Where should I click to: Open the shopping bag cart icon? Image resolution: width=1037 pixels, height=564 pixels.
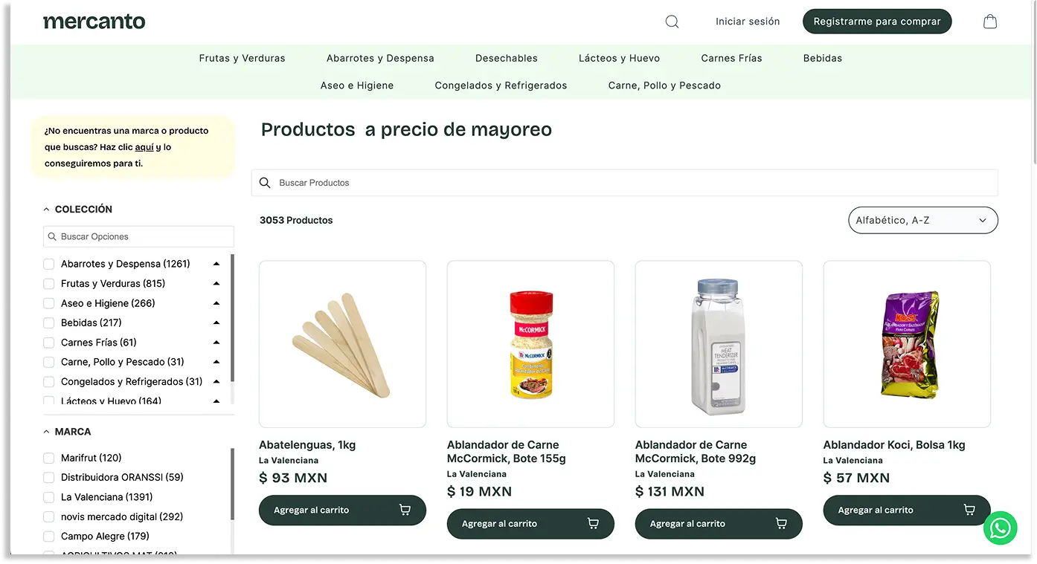coord(990,22)
